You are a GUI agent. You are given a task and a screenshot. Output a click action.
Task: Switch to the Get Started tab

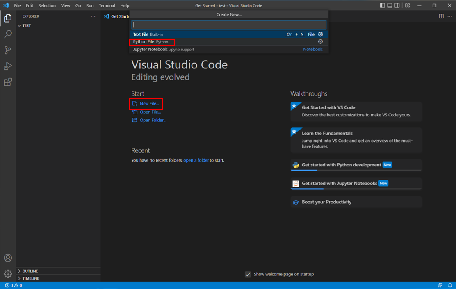117,16
